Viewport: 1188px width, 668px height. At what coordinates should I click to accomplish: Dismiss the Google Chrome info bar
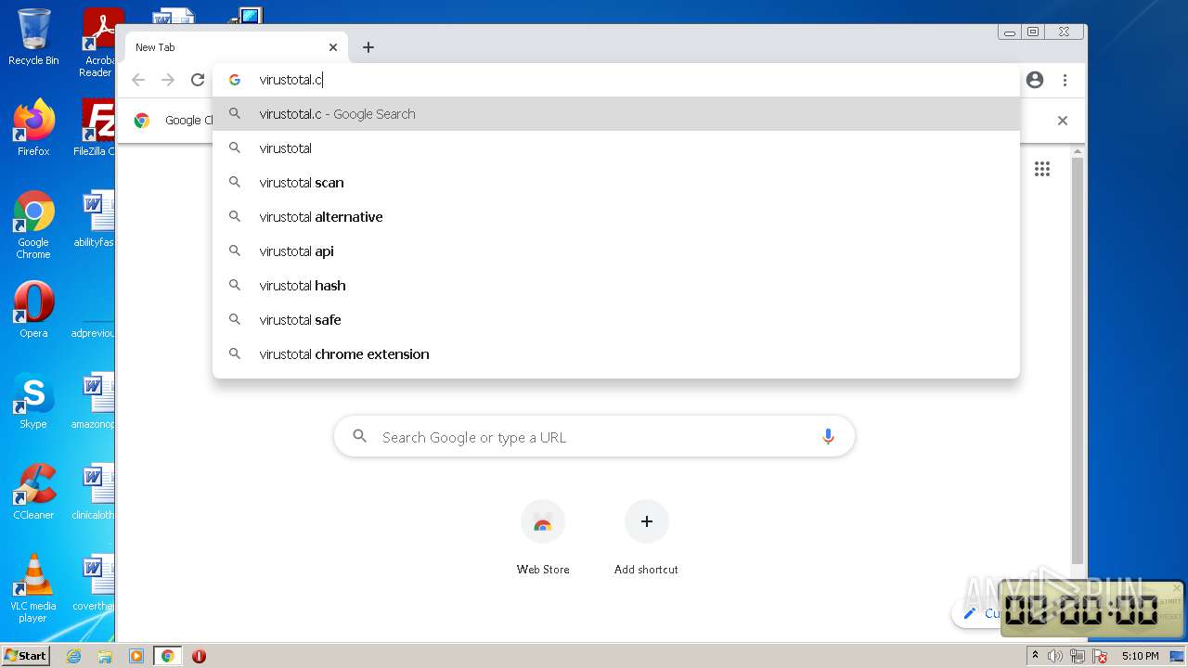point(1063,121)
